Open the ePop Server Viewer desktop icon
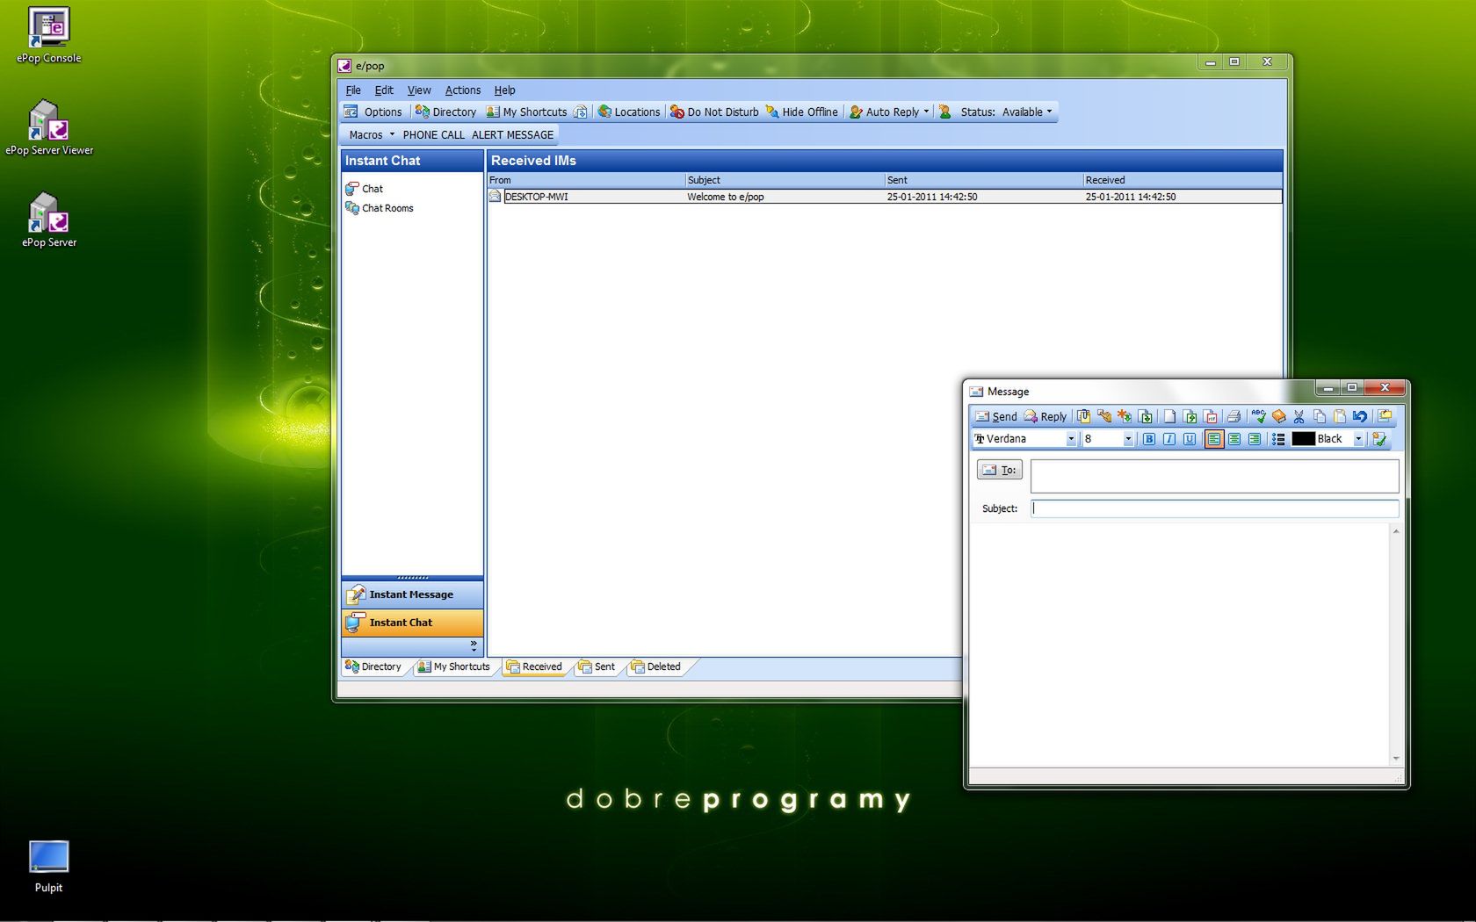The width and height of the screenshot is (1476, 922). (49, 127)
